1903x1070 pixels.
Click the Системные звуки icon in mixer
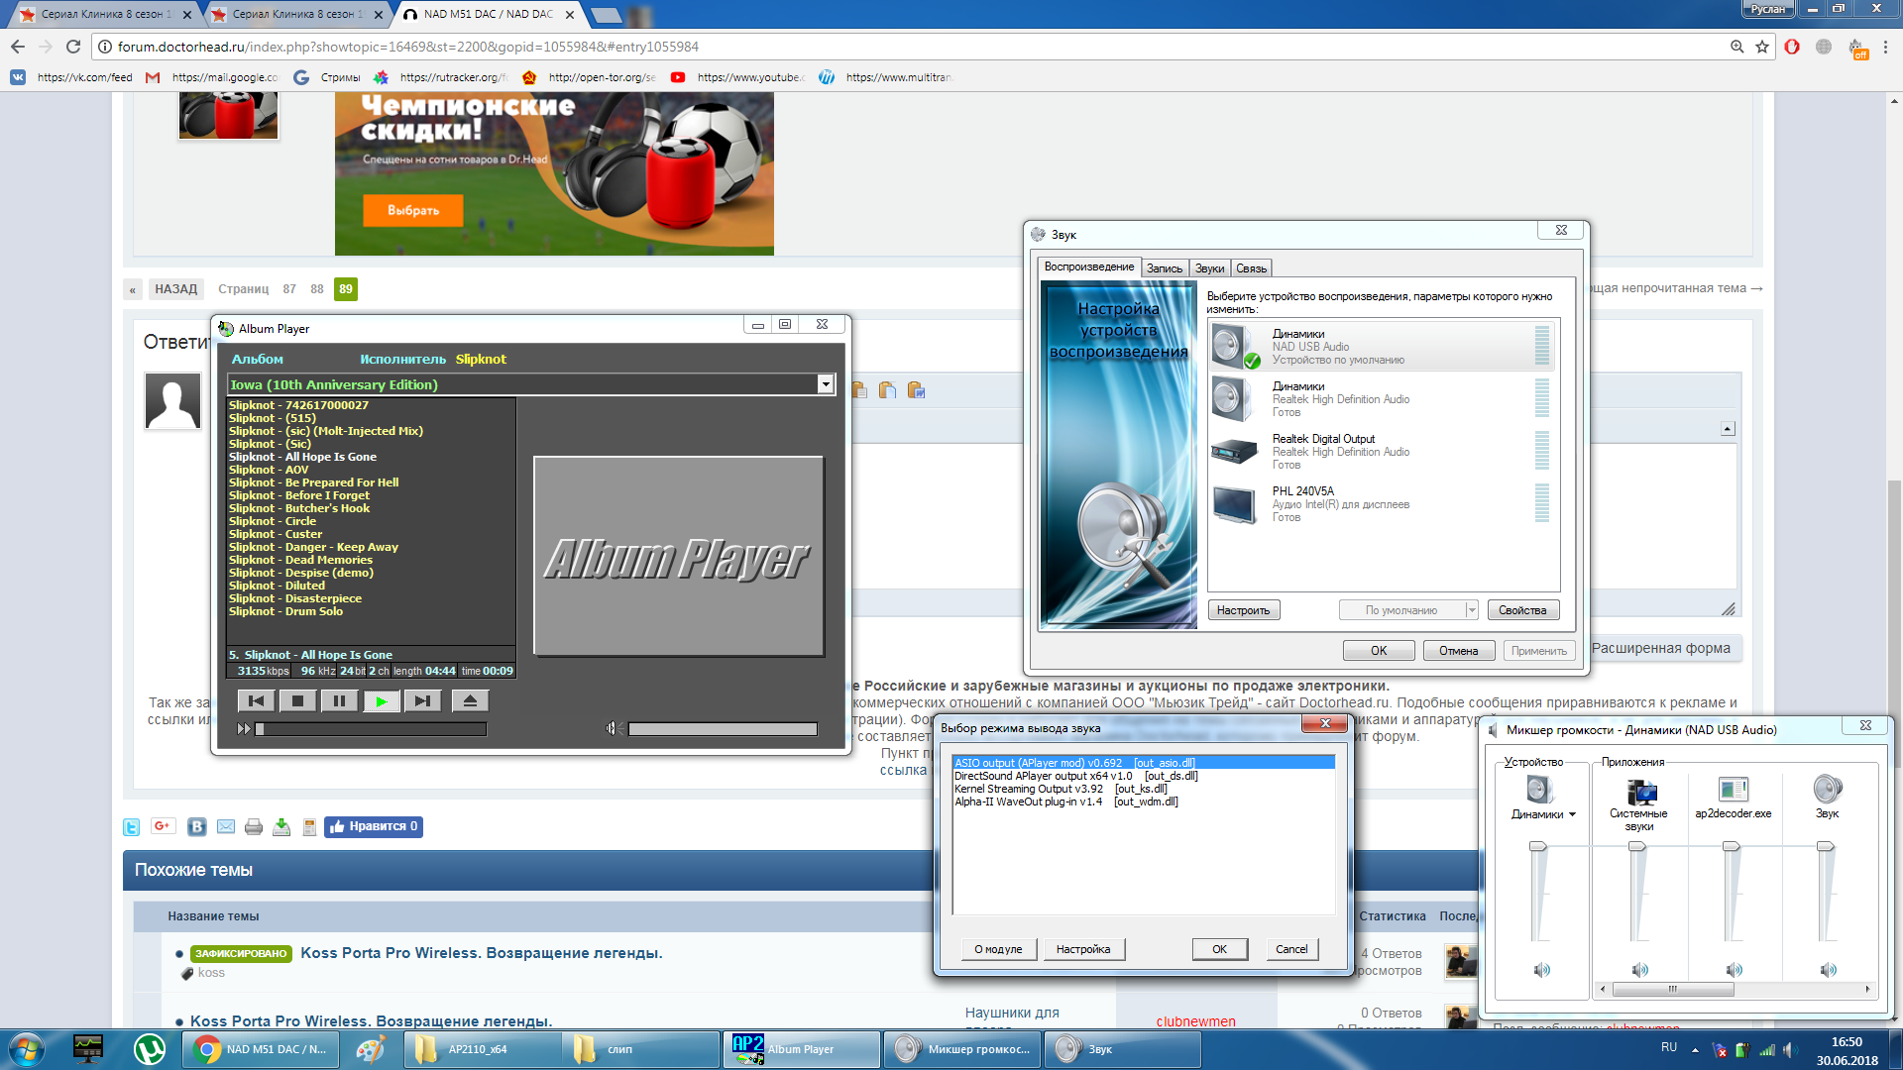click(x=1641, y=792)
